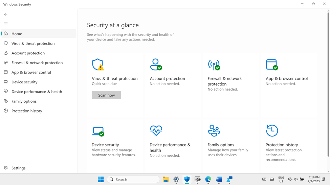The width and height of the screenshot is (330, 185).
Task: Open the App & browser control card title
Action: tap(287, 79)
